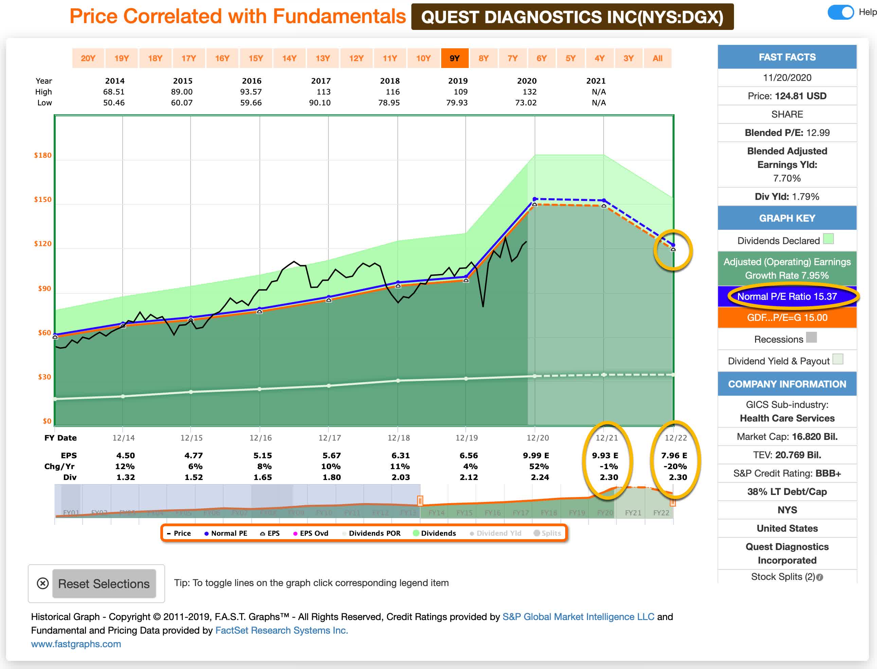
Task: Click the S&P Credit Rating BBB+ row
Action: pyautogui.click(x=787, y=474)
